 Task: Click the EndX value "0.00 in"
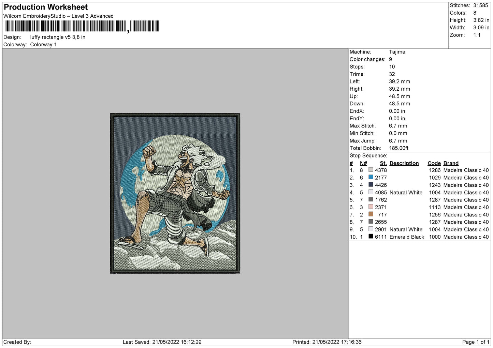[x=397, y=111]
